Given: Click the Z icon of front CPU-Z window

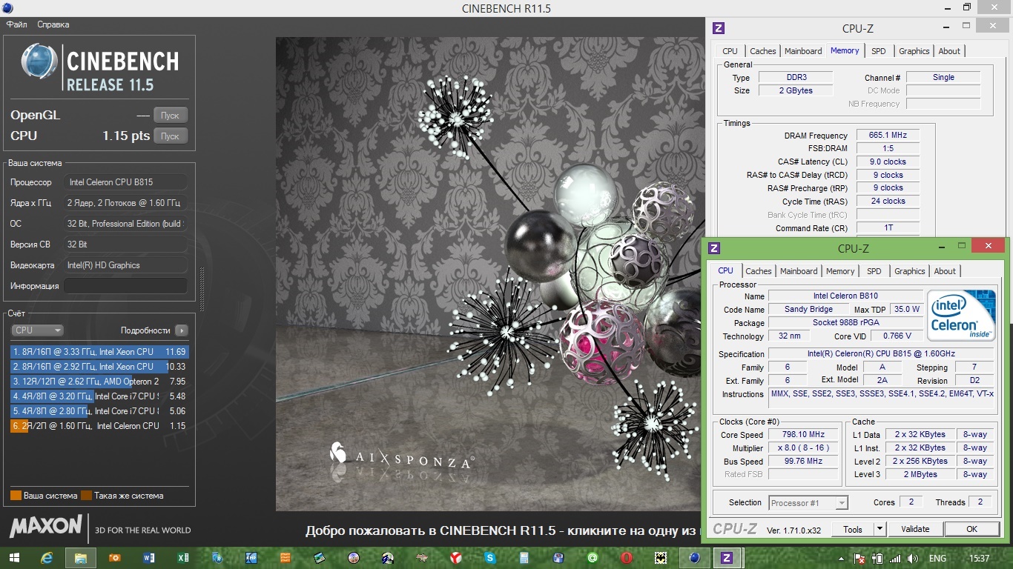Looking at the screenshot, I should pos(713,248).
